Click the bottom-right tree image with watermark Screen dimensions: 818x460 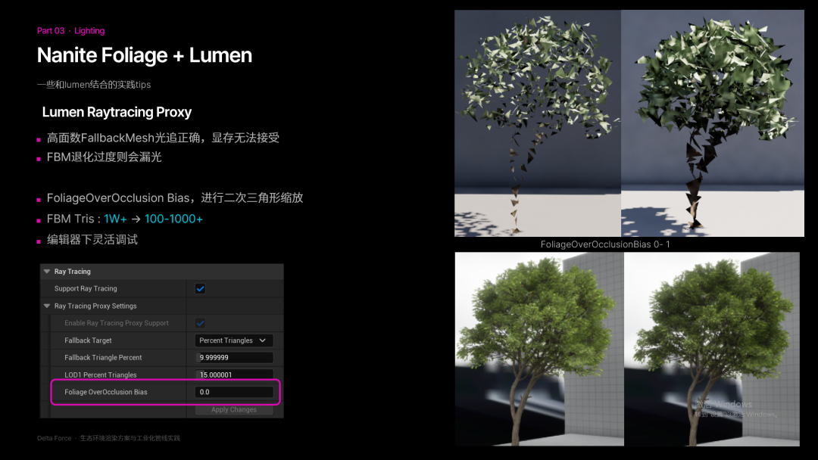[x=712, y=349]
